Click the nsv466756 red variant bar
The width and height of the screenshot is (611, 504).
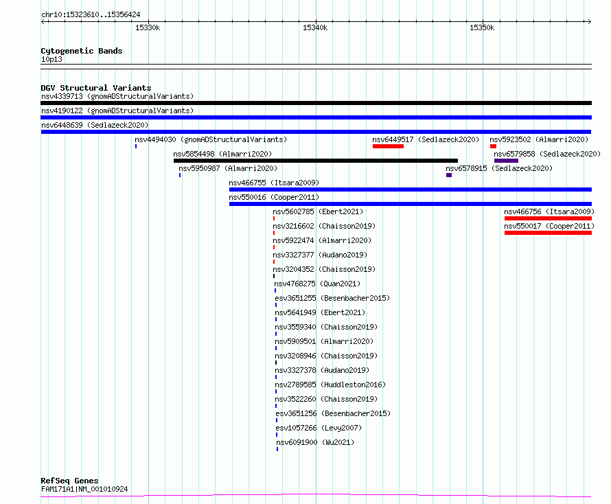(549, 218)
